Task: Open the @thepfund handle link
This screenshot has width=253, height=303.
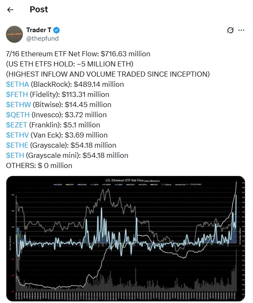Action: coord(42,38)
